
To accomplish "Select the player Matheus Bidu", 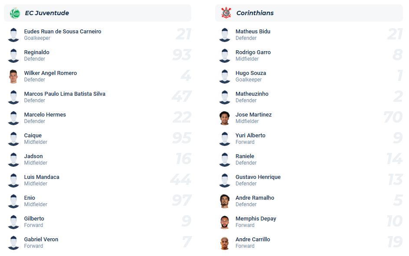I will pos(253,31).
